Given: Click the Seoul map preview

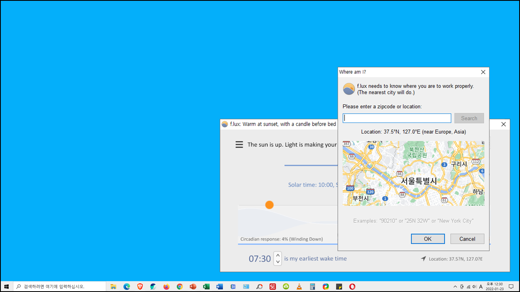Looking at the screenshot, I should (414, 173).
